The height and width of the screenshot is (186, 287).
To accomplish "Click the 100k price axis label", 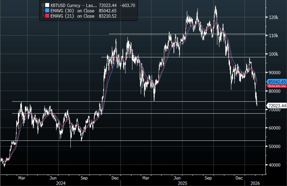I will [x=273, y=54].
